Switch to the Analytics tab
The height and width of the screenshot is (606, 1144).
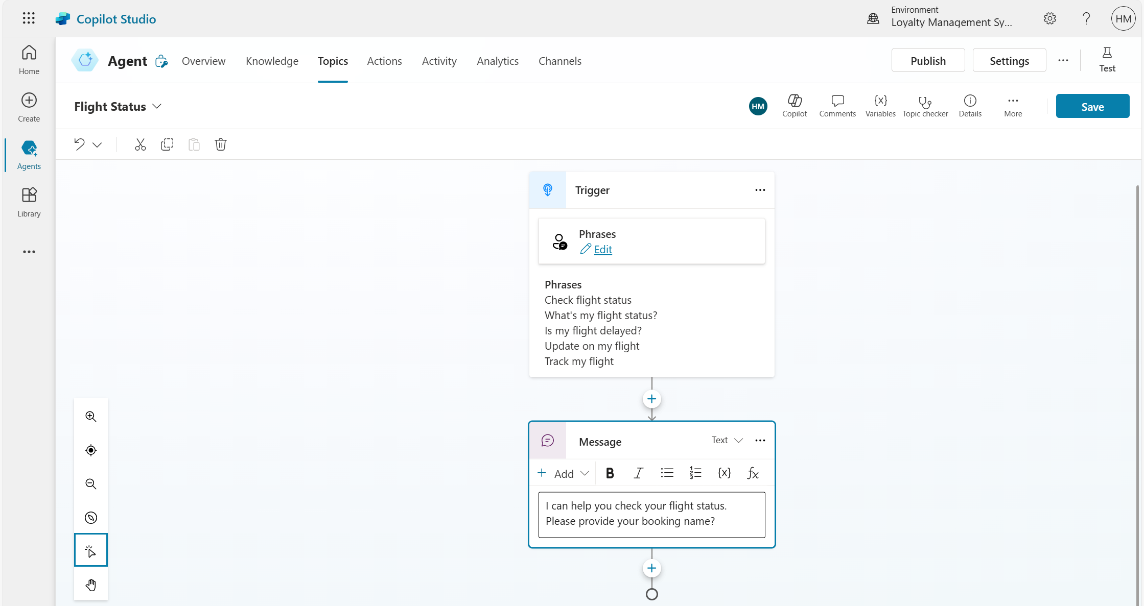click(497, 61)
